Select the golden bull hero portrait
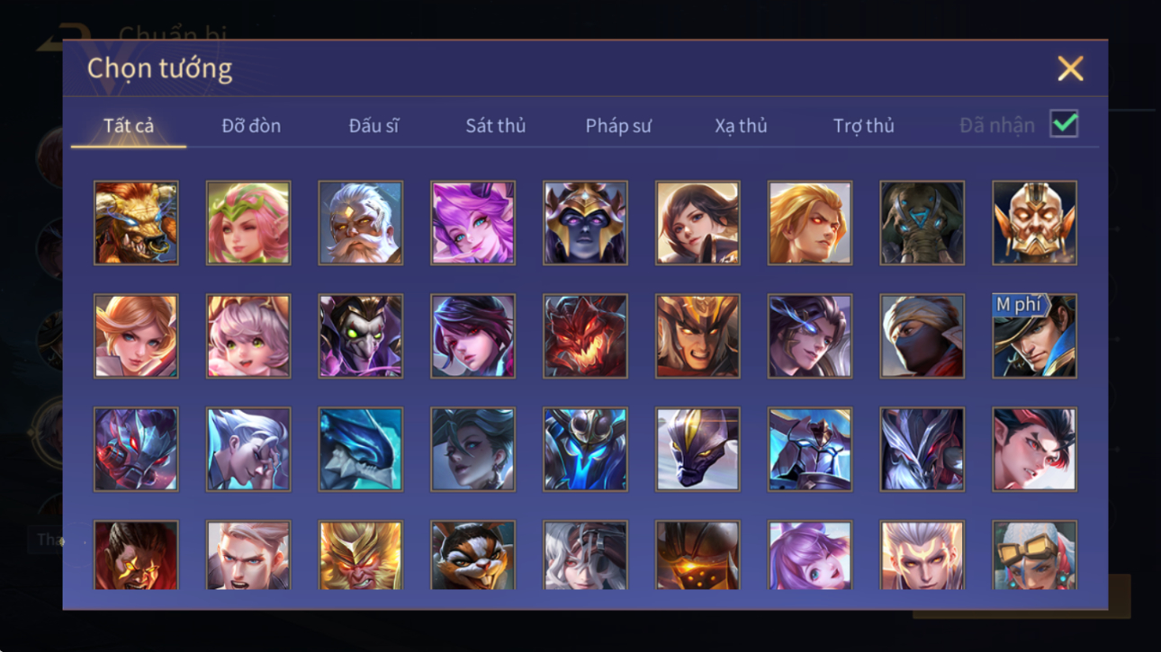Image resolution: width=1161 pixels, height=652 pixels. [x=136, y=223]
